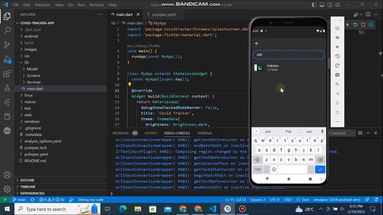Click the emulator rotate left button

point(338,56)
